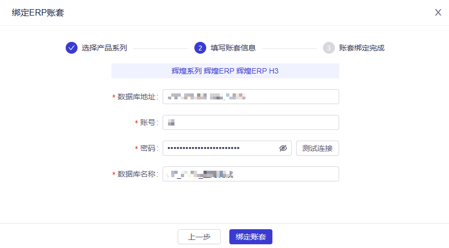Go back with the 上一步 button

199,237
